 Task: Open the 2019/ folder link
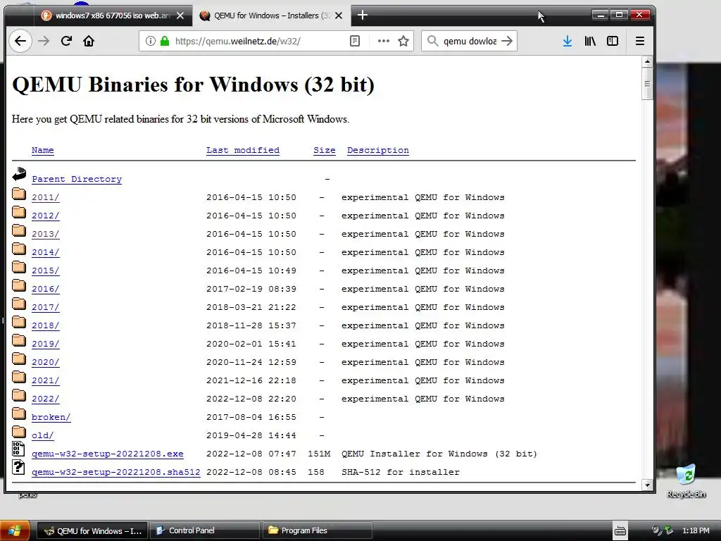[x=45, y=344]
